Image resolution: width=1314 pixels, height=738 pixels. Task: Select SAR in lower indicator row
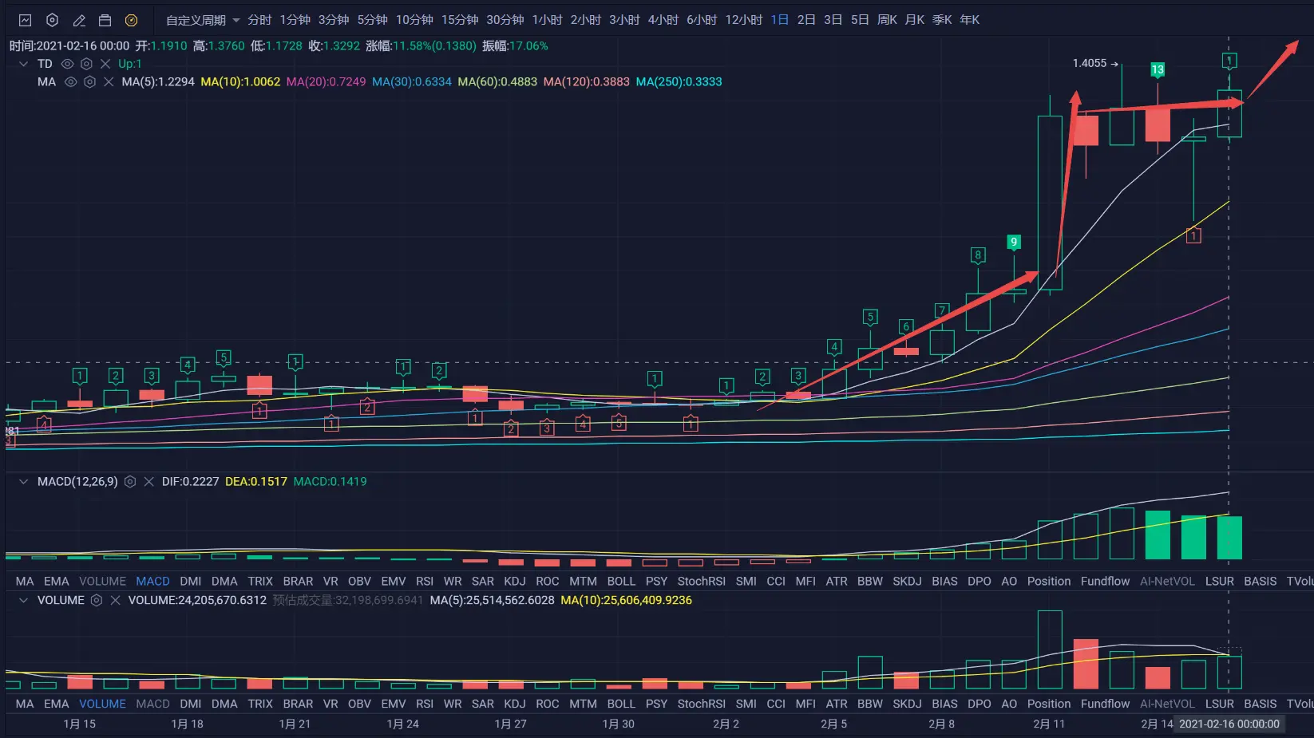[x=483, y=704]
